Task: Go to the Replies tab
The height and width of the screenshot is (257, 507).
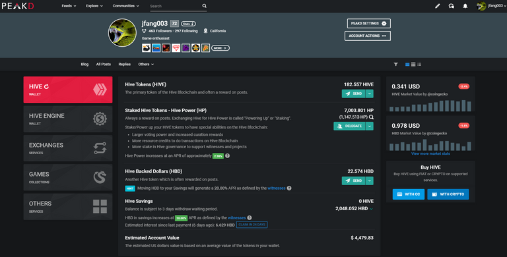Action: tap(125, 65)
